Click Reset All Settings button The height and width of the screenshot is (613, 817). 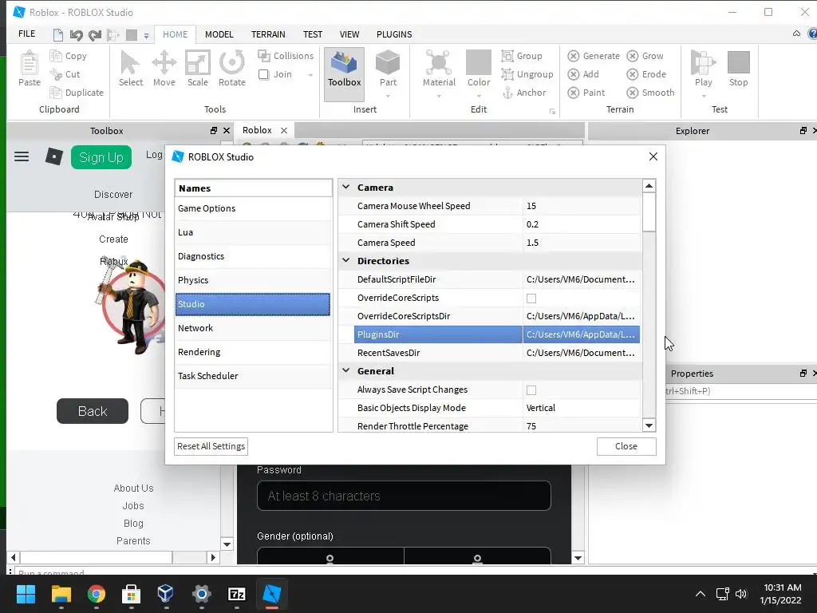coord(211,446)
